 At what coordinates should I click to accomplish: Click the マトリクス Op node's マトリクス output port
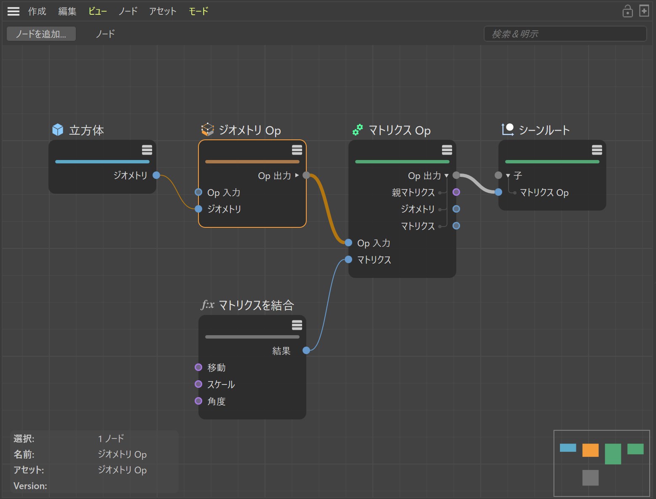pos(456,226)
